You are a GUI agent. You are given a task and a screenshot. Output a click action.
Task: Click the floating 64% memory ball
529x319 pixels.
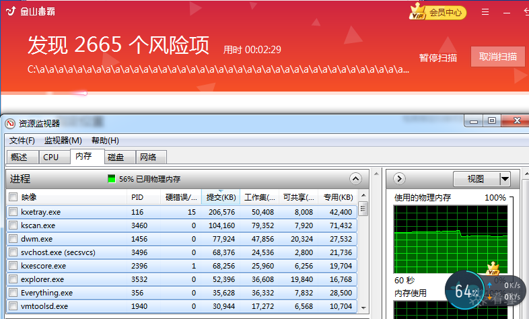[x=465, y=290]
